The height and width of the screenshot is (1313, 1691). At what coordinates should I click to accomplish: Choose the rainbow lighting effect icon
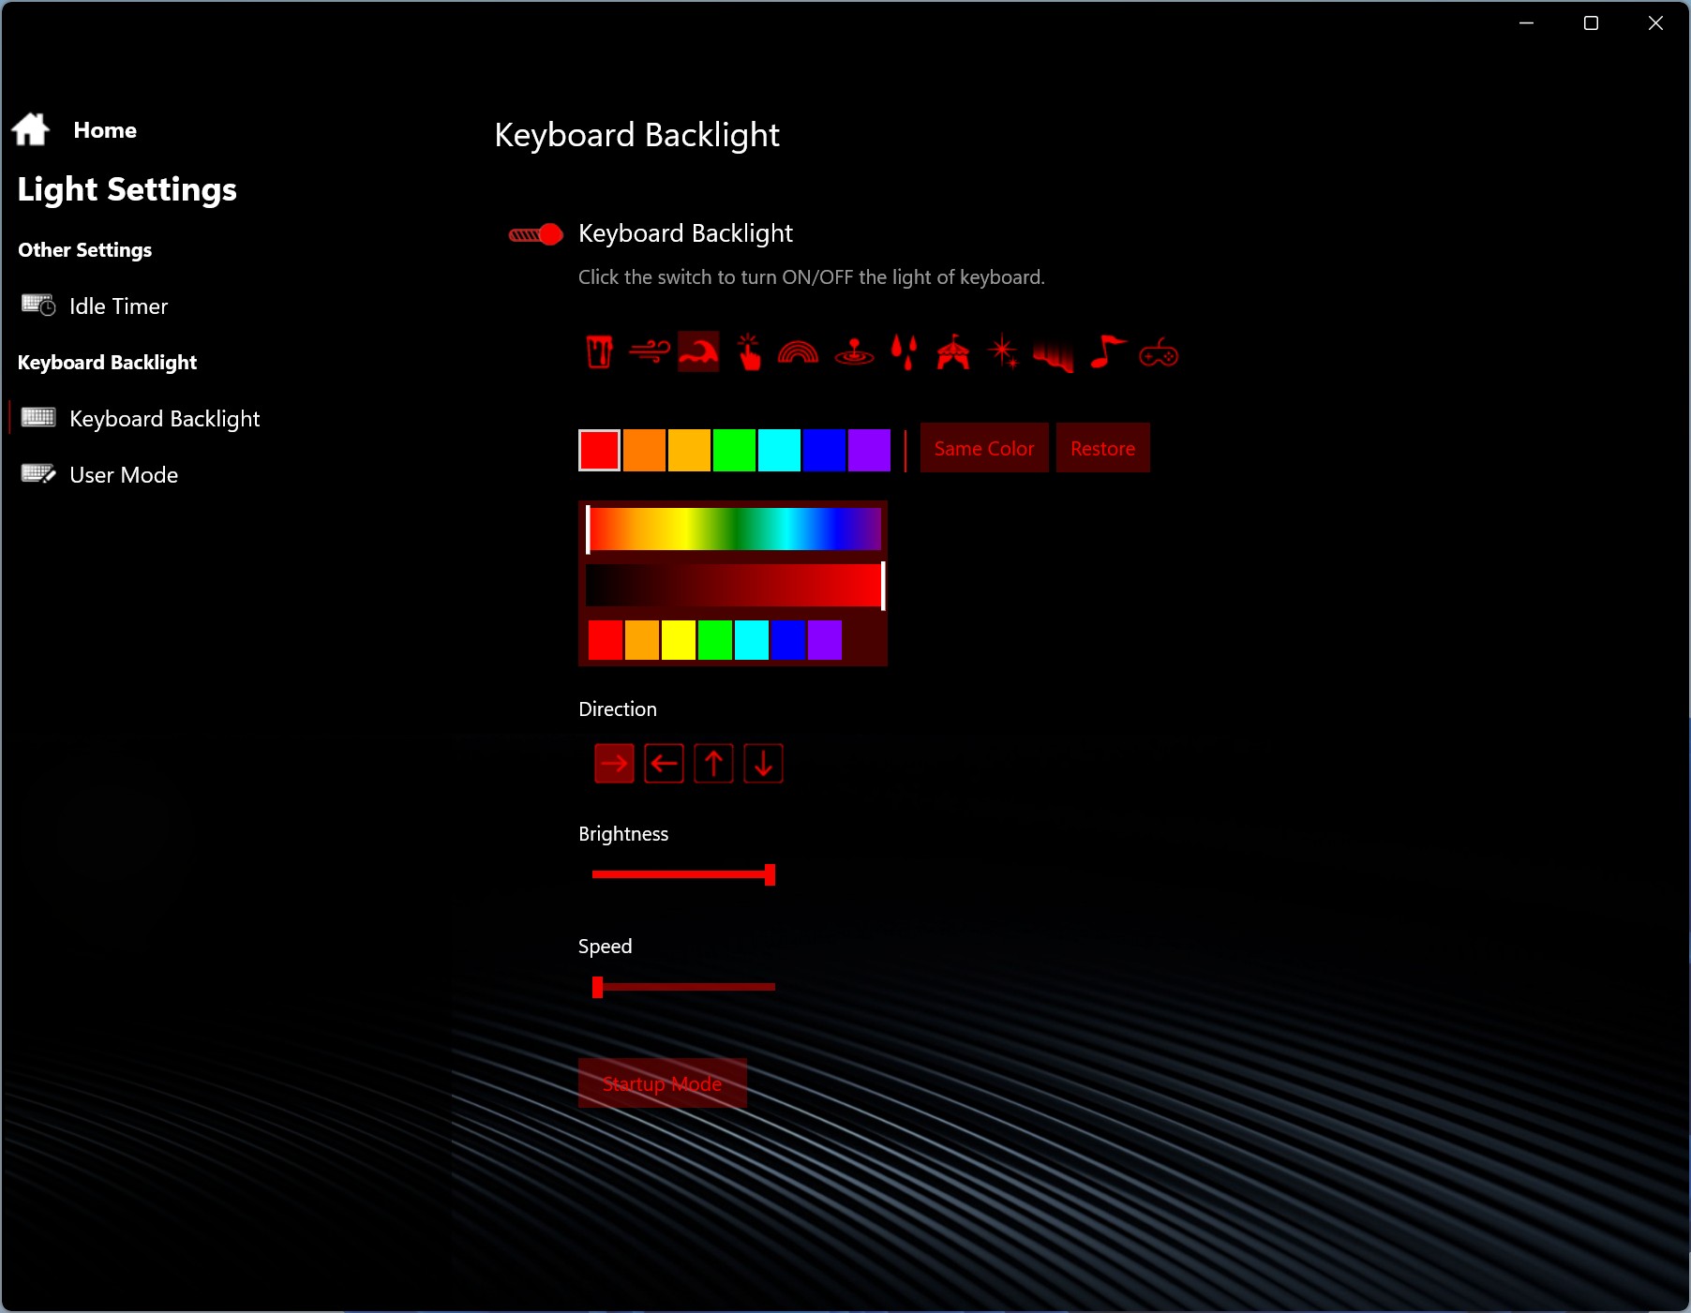click(x=799, y=352)
